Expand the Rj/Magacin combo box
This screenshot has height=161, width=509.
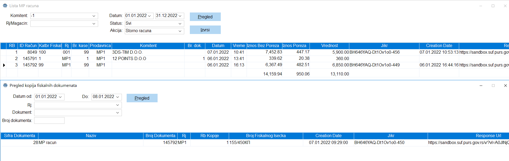[x=94, y=24]
